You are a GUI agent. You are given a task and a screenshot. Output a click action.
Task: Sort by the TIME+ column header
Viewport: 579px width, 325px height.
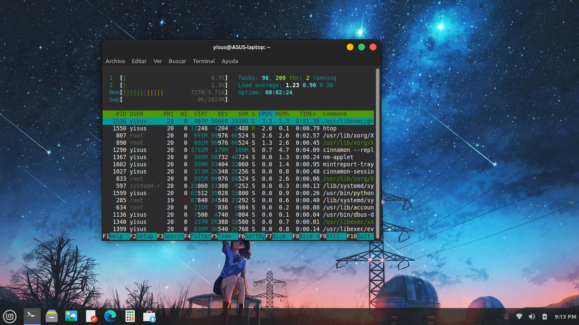click(308, 114)
